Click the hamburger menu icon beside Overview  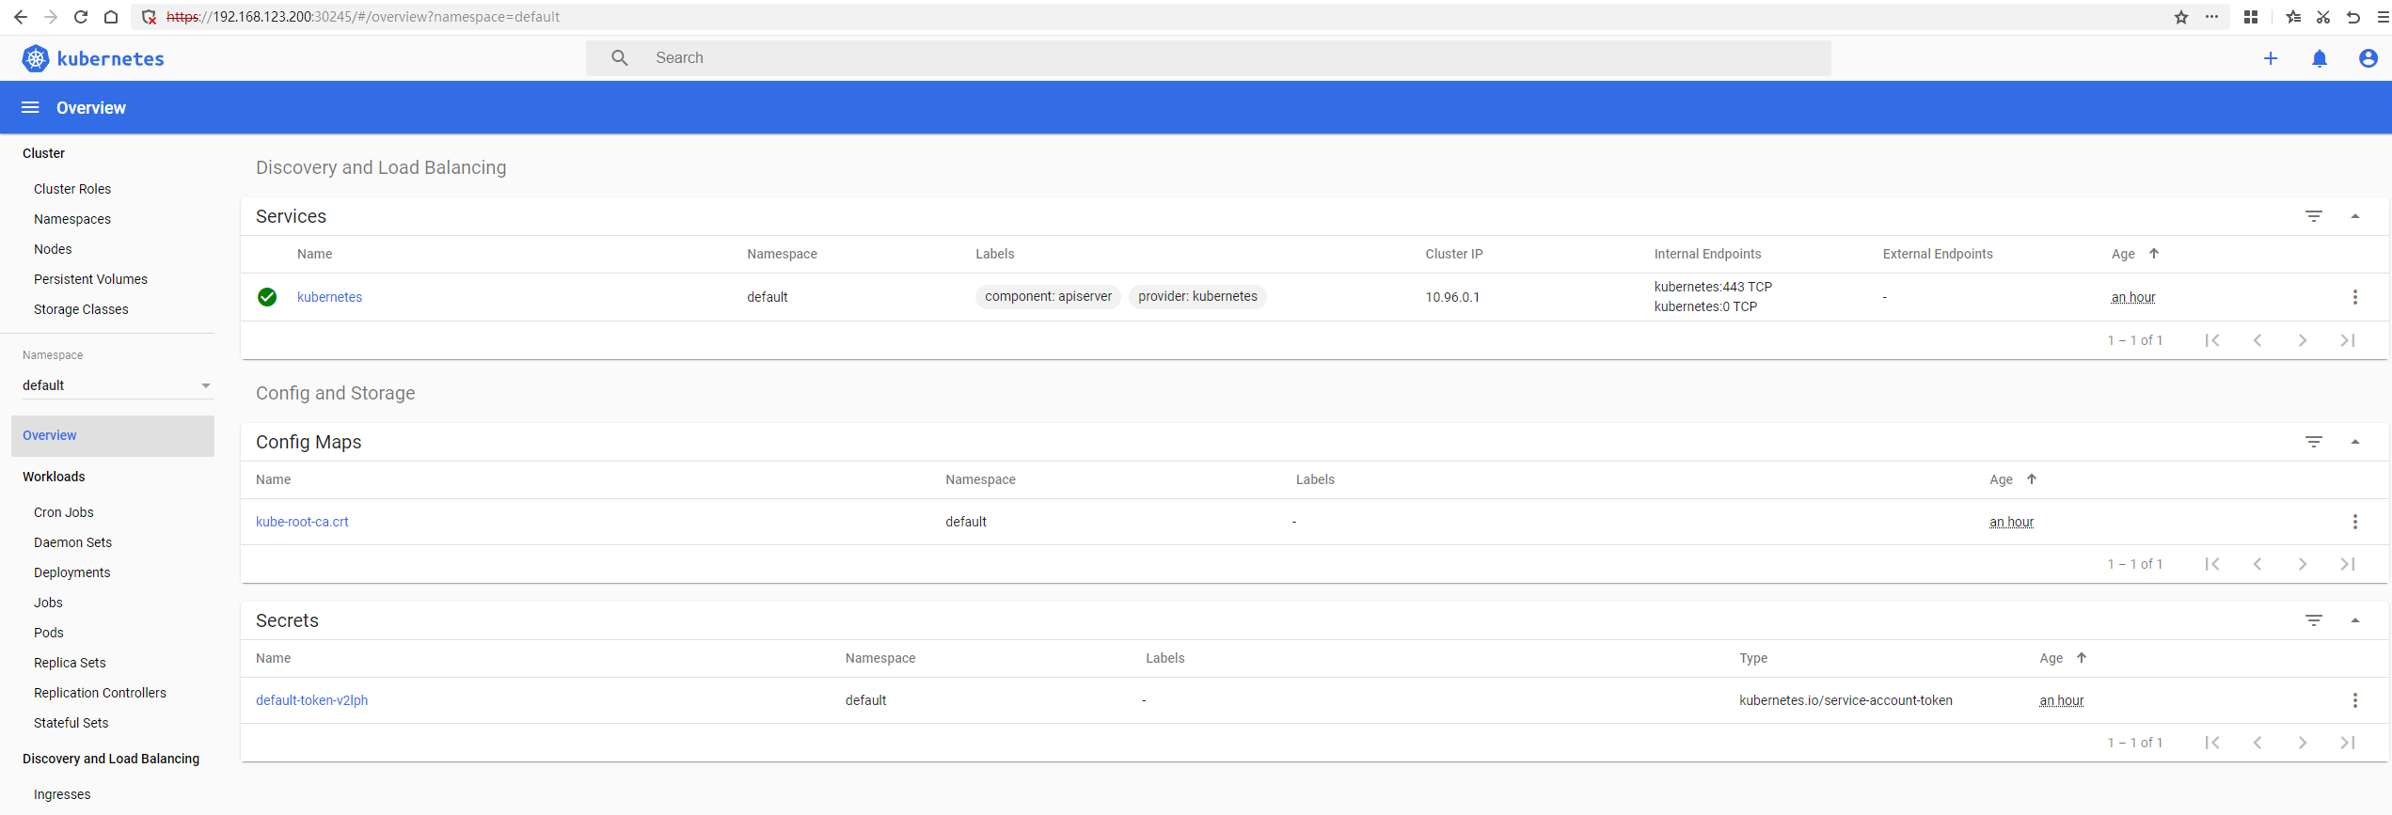coord(30,107)
